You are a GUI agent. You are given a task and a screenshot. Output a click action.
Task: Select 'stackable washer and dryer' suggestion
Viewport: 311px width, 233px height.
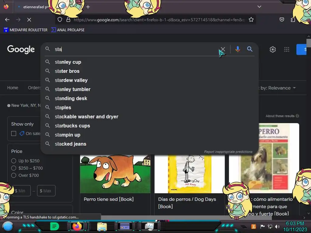pyautogui.click(x=149, y=117)
